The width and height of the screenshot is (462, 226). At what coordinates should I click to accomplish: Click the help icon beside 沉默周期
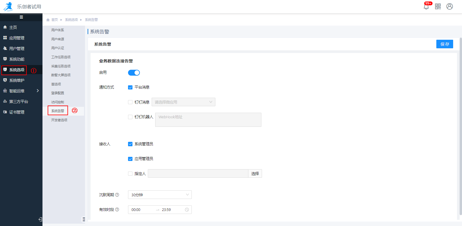pyautogui.click(x=117, y=195)
